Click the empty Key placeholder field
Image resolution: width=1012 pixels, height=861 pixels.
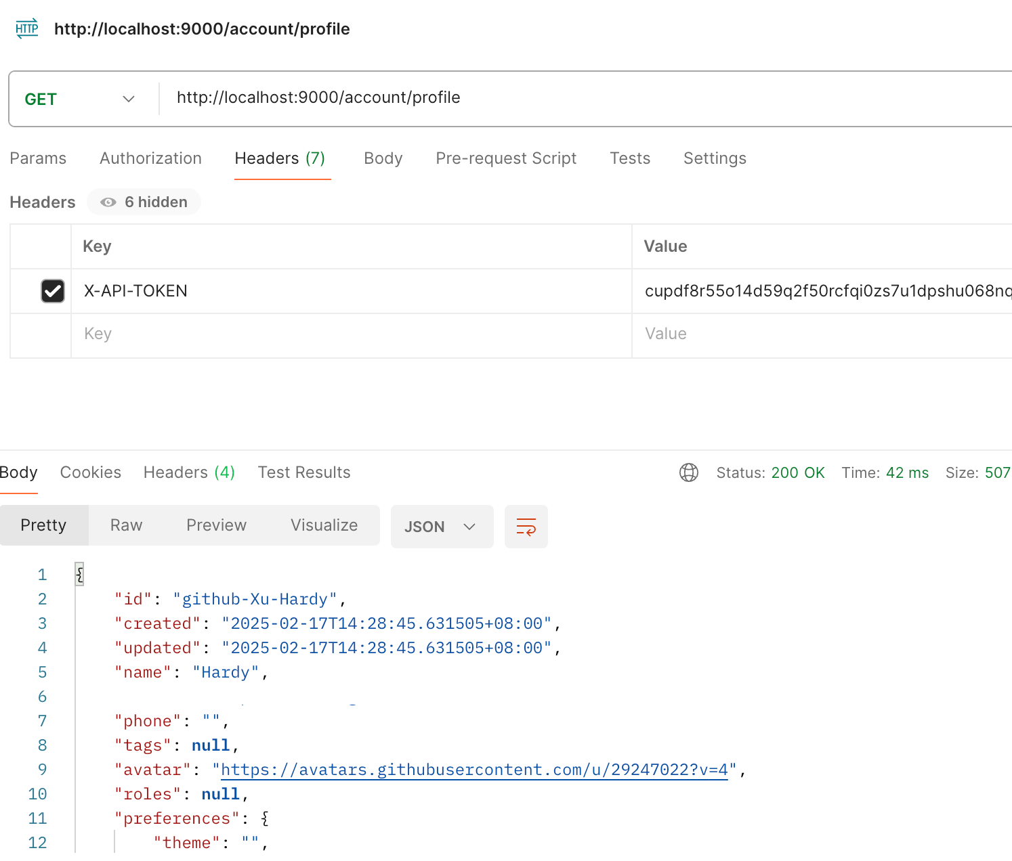point(352,334)
